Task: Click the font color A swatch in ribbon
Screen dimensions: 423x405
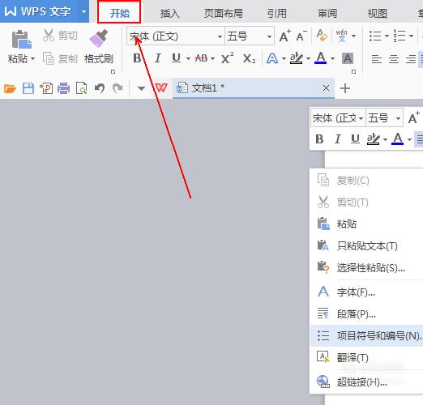Action: pyautogui.click(x=321, y=58)
